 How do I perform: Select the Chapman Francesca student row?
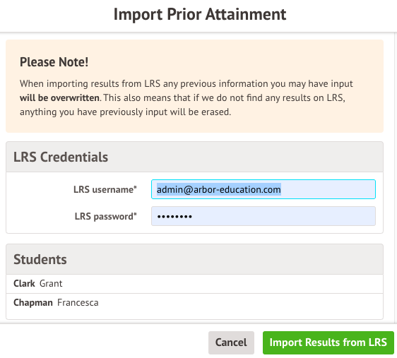pos(194,303)
